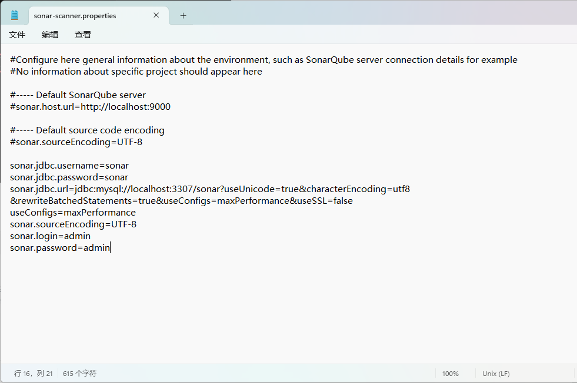Click the line #sonar.host.url=http://localhost:9000
Viewport: 577px width, 383px height.
pyautogui.click(x=90, y=106)
